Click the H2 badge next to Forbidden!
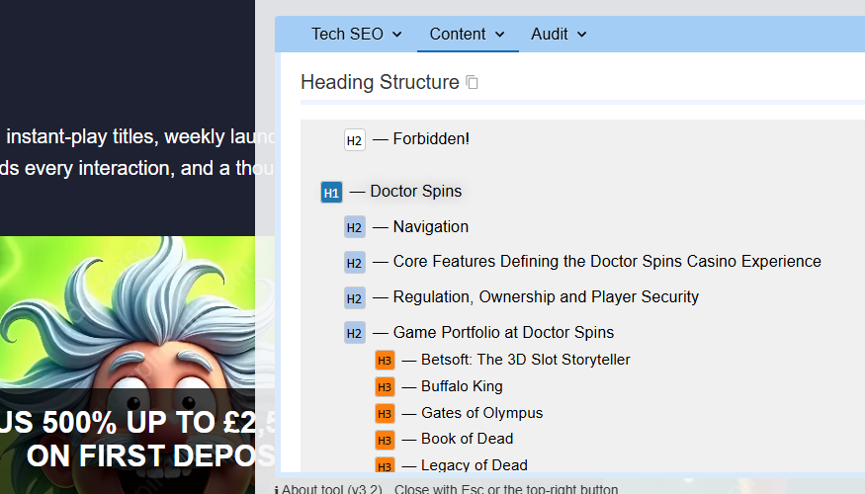The image size is (865, 494). (355, 140)
